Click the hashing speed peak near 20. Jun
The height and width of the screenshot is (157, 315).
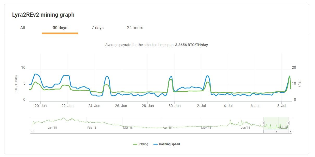(36, 74)
